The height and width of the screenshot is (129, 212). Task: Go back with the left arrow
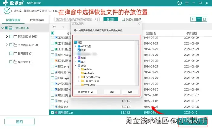pos(54,27)
